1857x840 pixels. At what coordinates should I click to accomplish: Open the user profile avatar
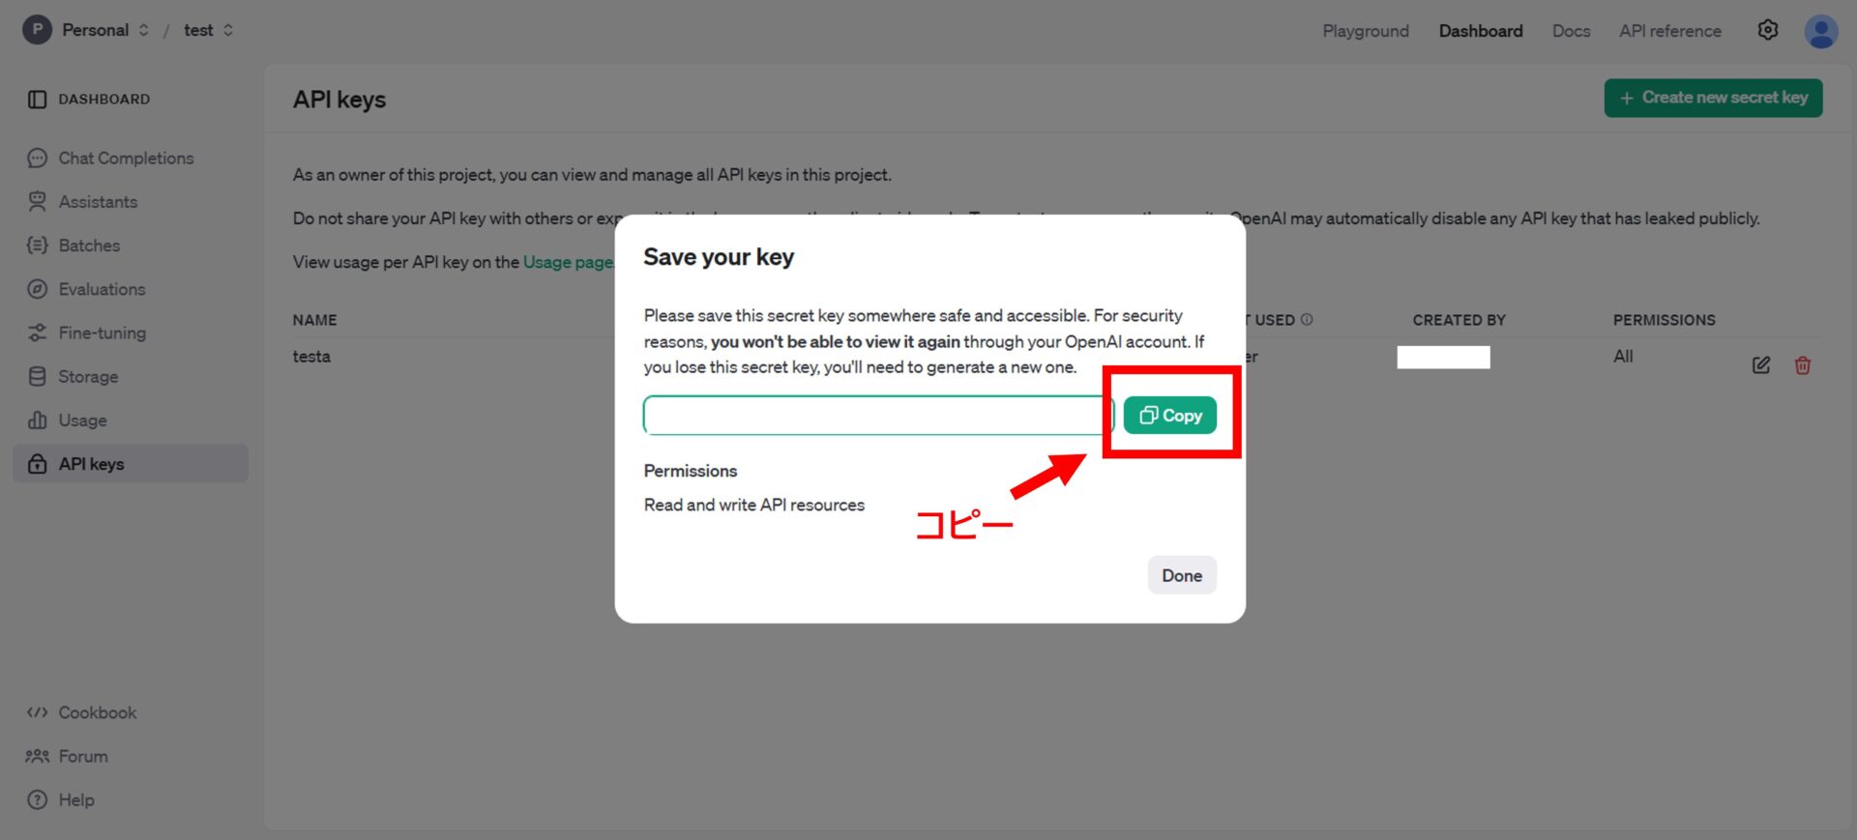tap(1820, 31)
